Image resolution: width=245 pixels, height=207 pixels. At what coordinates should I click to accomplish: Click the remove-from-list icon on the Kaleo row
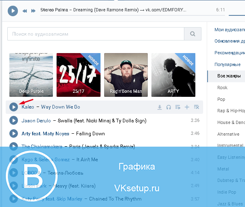(197, 107)
